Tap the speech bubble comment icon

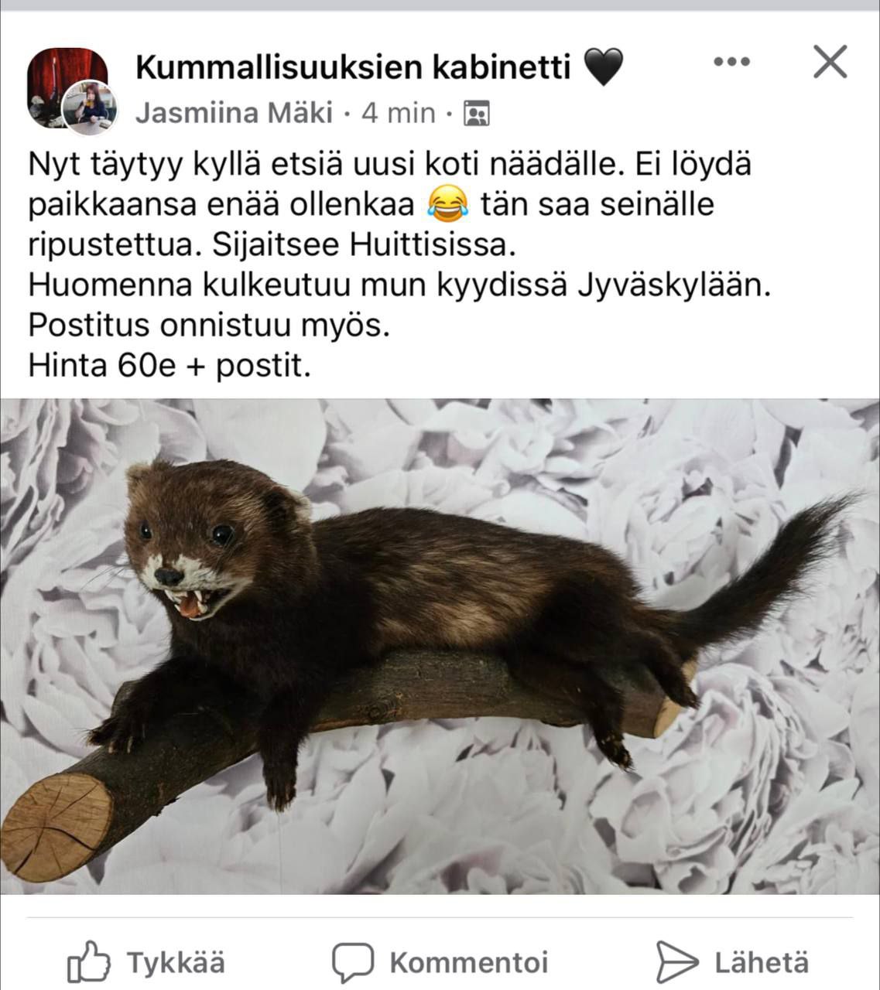point(353,963)
